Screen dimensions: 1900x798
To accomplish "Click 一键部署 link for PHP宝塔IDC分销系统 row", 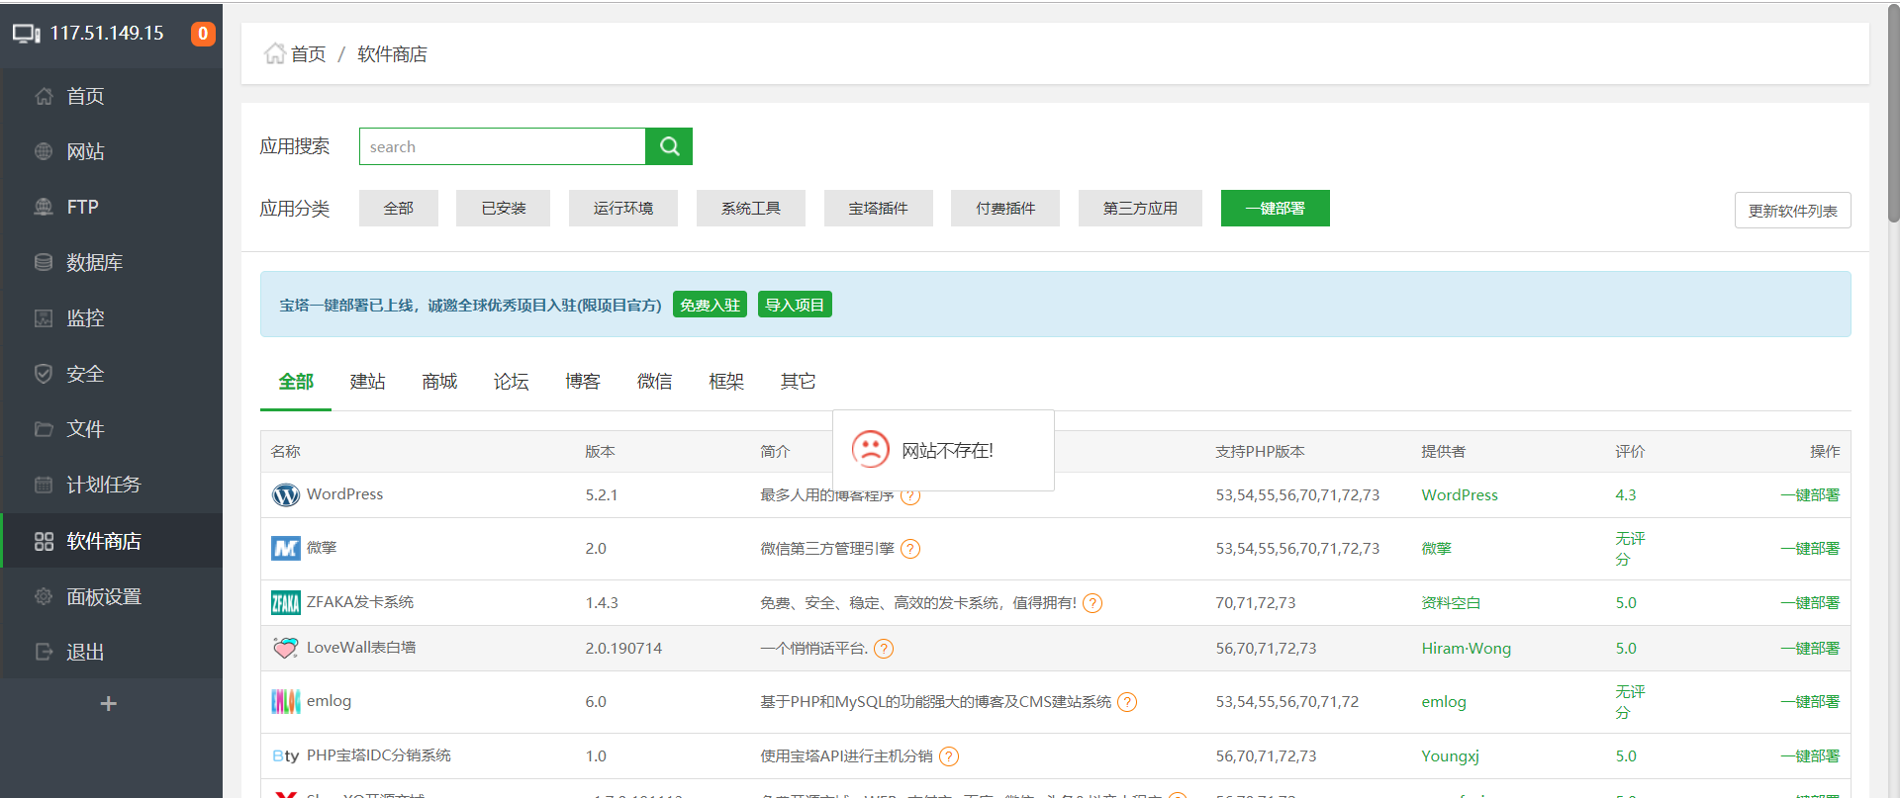I will pos(1810,755).
